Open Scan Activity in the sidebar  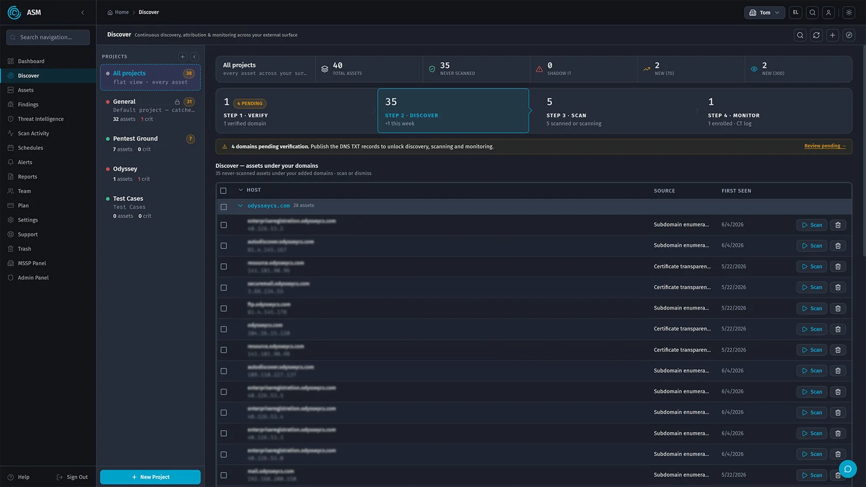48,133
